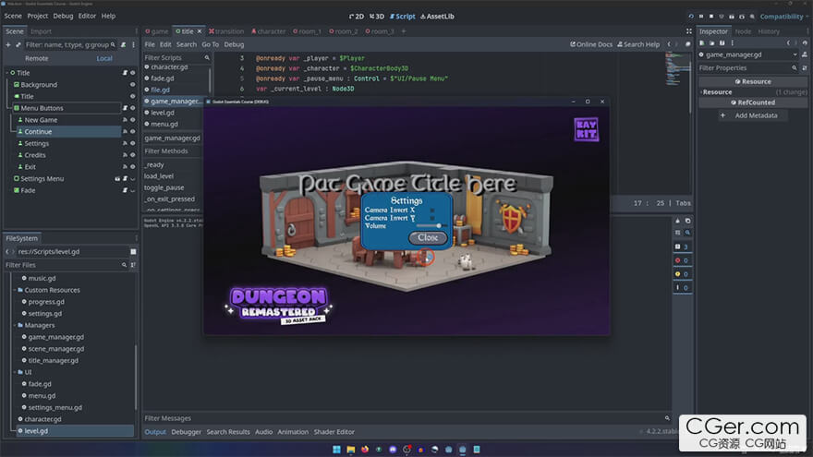This screenshot has height=457, width=813.
Task: Toggle Camera Invert Y checkbox in game window
Action: point(432,218)
